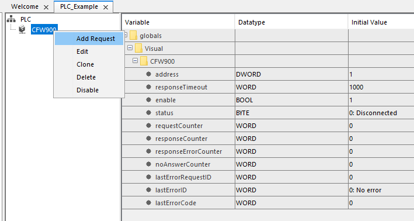The width and height of the screenshot is (414, 221).
Task: Click the bullet icon beside status variable
Action: click(x=149, y=113)
